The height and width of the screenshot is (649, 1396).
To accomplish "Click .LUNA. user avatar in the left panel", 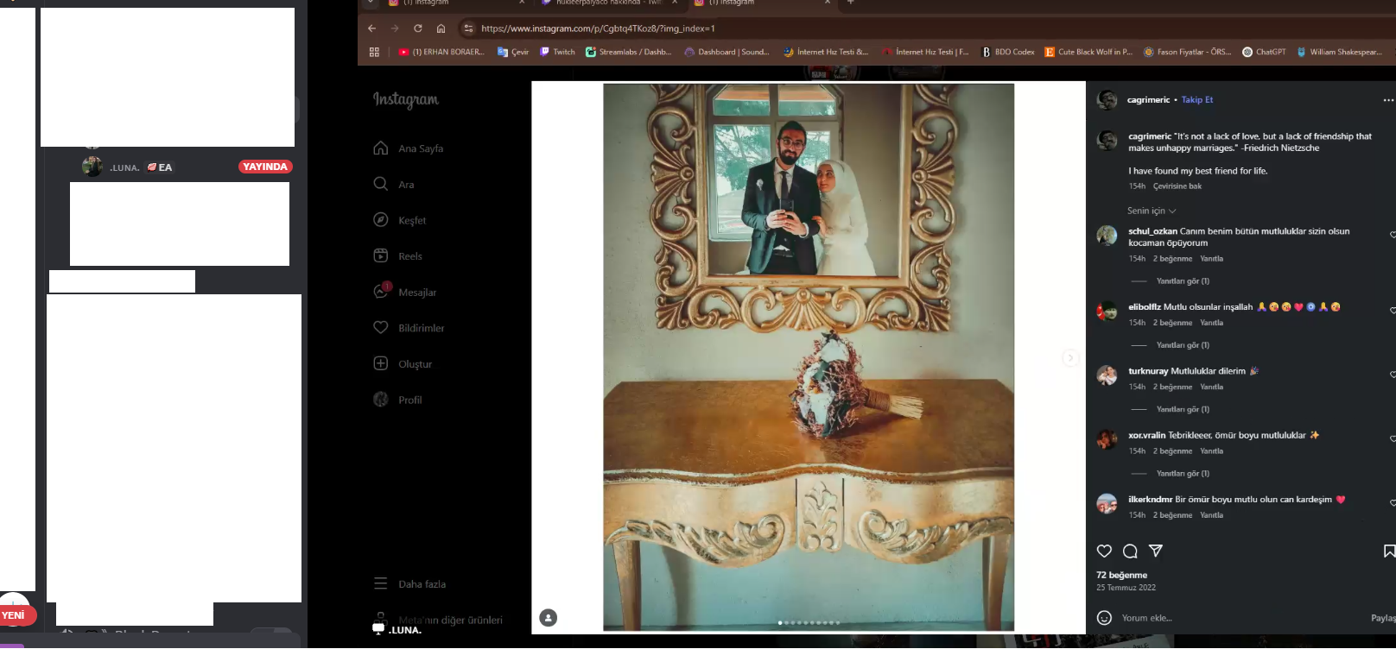I will click(92, 167).
